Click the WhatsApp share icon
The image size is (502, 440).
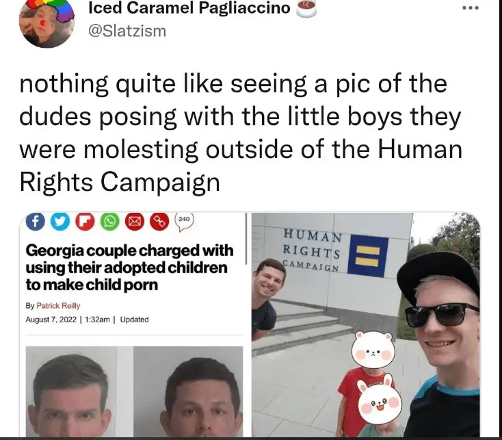tap(110, 221)
